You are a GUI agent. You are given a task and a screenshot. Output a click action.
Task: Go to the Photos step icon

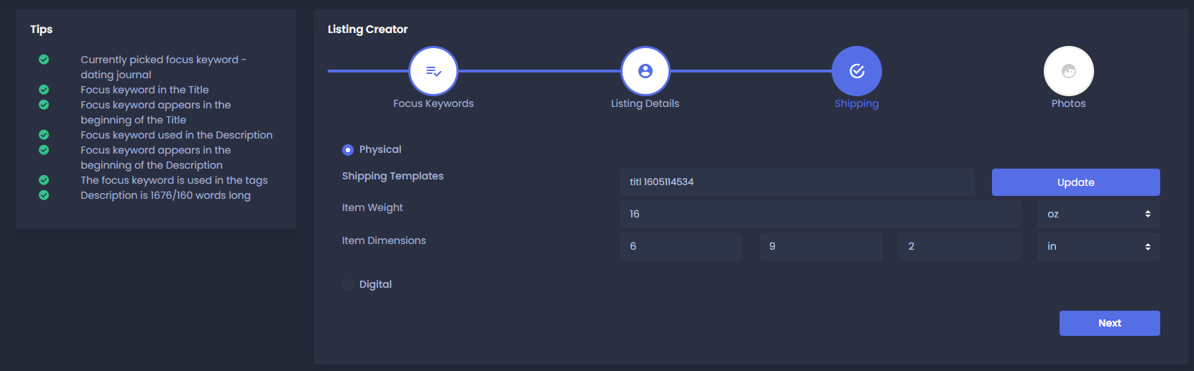tap(1069, 71)
